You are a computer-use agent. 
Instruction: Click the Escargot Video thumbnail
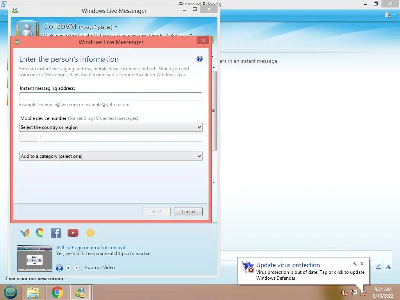[35, 258]
